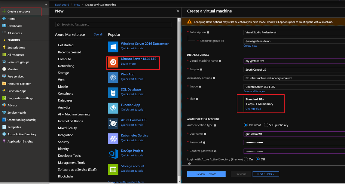The height and width of the screenshot is (184, 345).
Task: Click the Operation log (classic) icon
Action: point(4,120)
